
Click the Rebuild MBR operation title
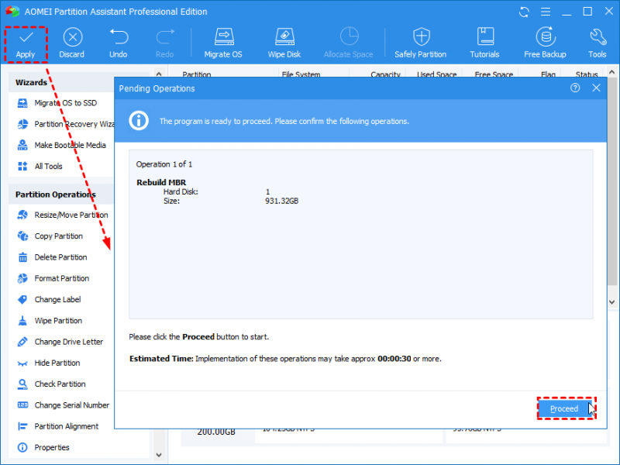tap(161, 182)
